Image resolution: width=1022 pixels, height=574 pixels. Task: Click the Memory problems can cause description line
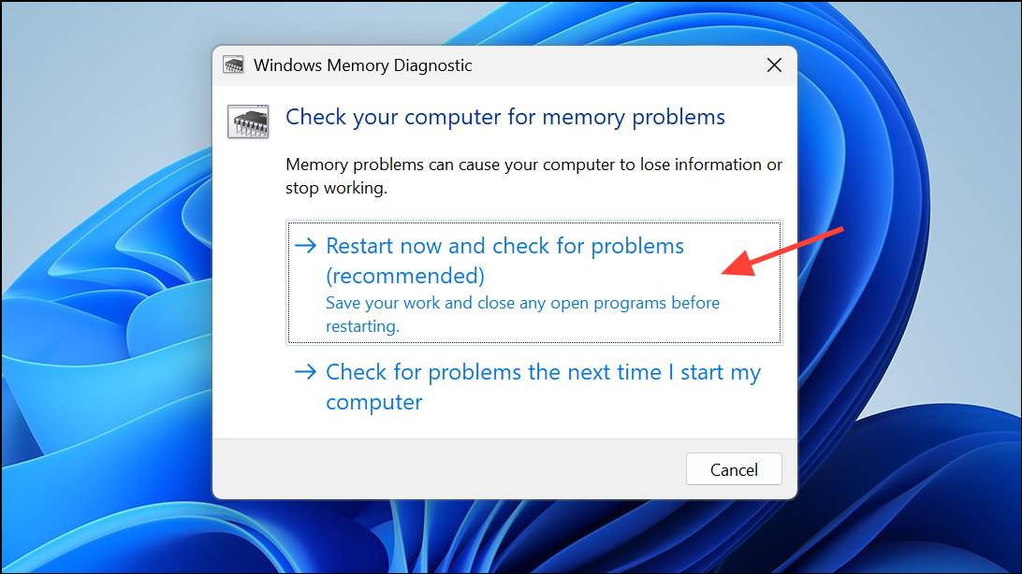pos(533,165)
